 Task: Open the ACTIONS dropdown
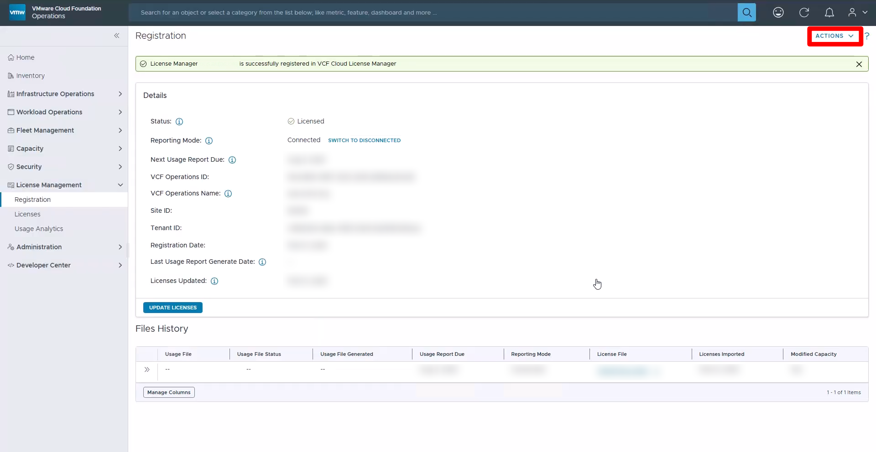point(834,36)
